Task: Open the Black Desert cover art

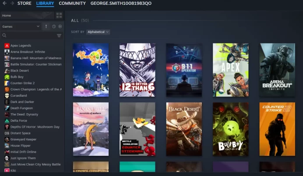Action: click(x=184, y=129)
